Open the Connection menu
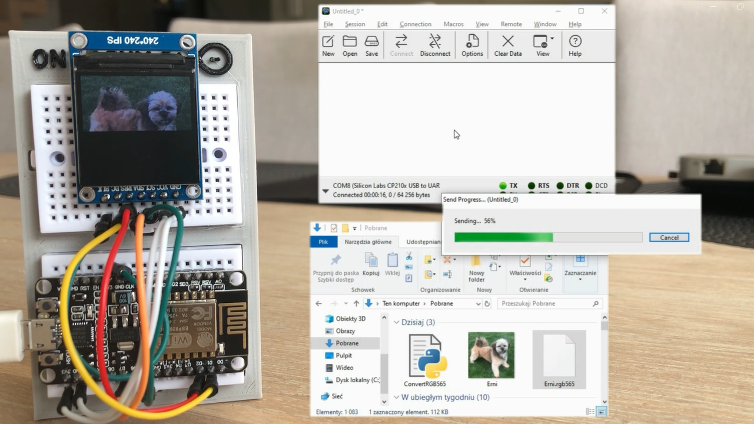Screen dimensions: 754x424 pos(415,24)
